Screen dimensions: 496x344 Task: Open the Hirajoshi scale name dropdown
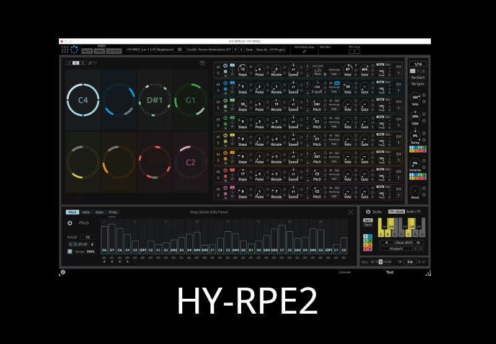click(397, 249)
